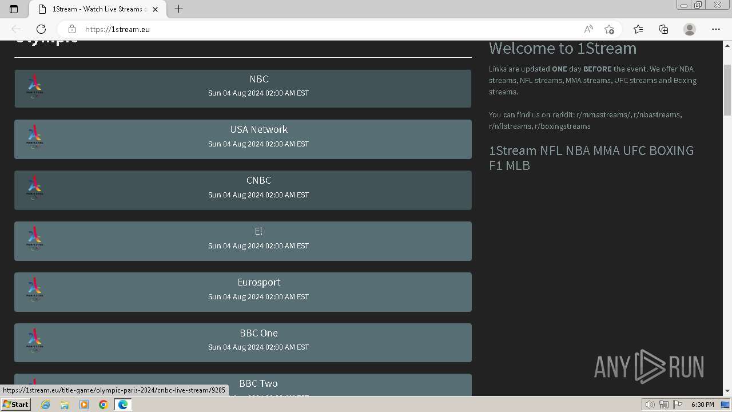Screen dimensions: 732x412
Task: Click the 1Stream NFL NBA MMA UFC heading
Action: [x=591, y=158]
